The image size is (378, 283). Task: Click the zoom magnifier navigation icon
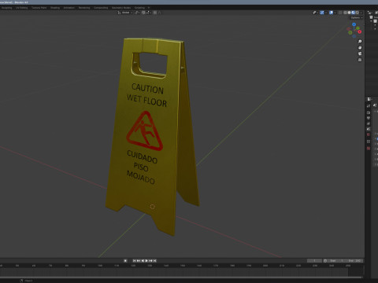pos(360,42)
